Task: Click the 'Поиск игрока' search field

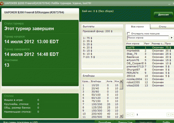Action: tap(148, 38)
